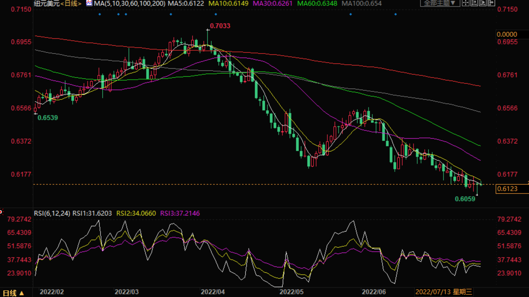Screen dimensions: 529x297
Task: Click the rightmost blue event dot above chart
Action: coord(396,14)
